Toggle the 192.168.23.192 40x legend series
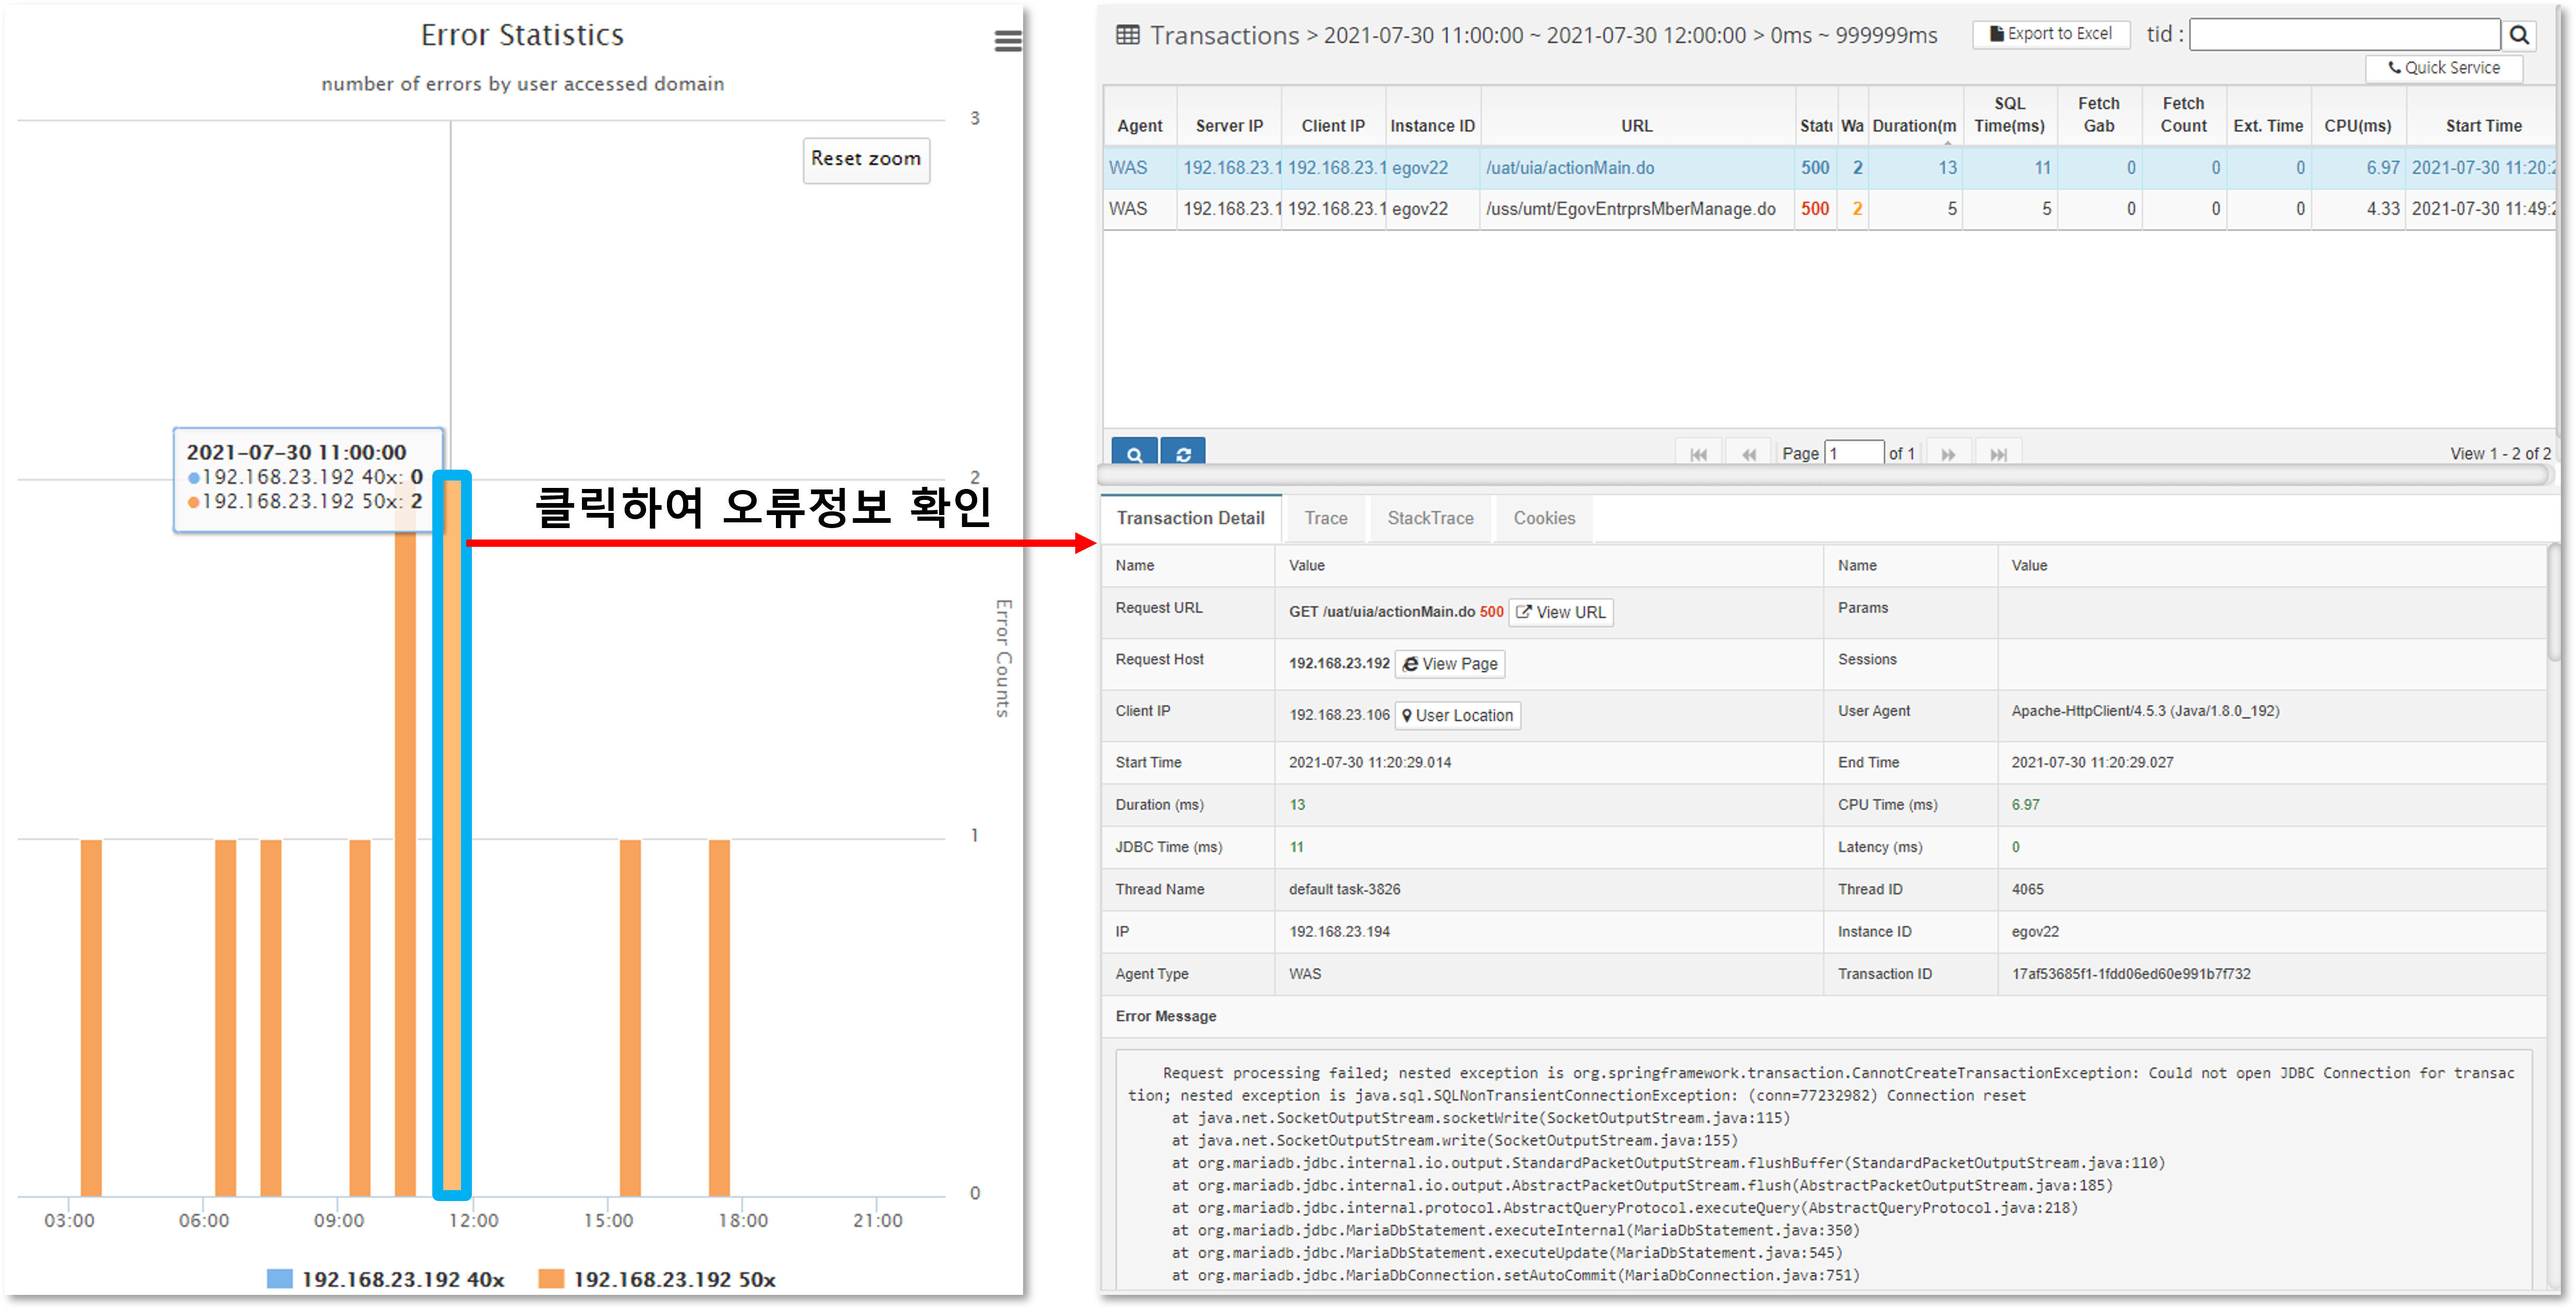Screen dimensions: 2576x1310 click(x=386, y=1279)
